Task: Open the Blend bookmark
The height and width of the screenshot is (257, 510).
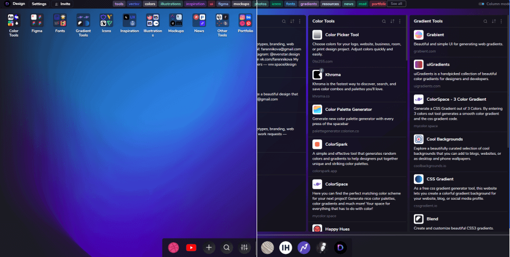Action: tap(458, 222)
